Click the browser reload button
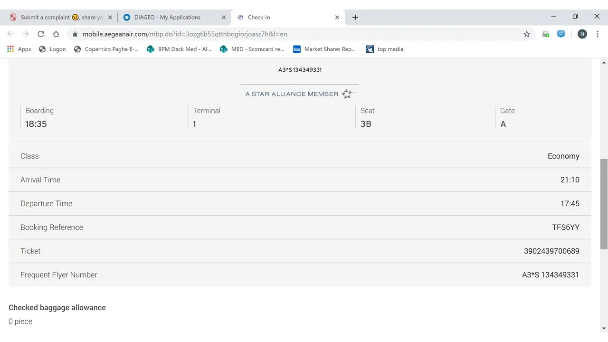Image resolution: width=608 pixels, height=342 pixels. (41, 34)
